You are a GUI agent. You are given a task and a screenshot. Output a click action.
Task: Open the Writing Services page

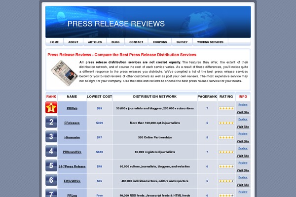point(210,42)
